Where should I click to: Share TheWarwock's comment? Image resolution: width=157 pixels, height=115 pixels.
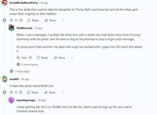(59, 58)
